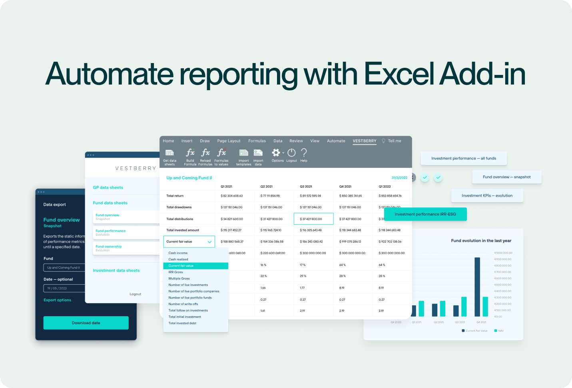Open the Page Layout ribbon tab
The width and height of the screenshot is (572, 388).
pyautogui.click(x=229, y=141)
